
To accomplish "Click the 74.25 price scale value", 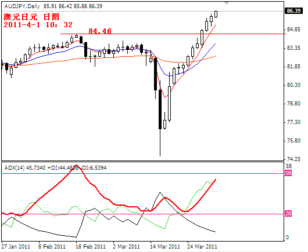I will pos(293,159).
